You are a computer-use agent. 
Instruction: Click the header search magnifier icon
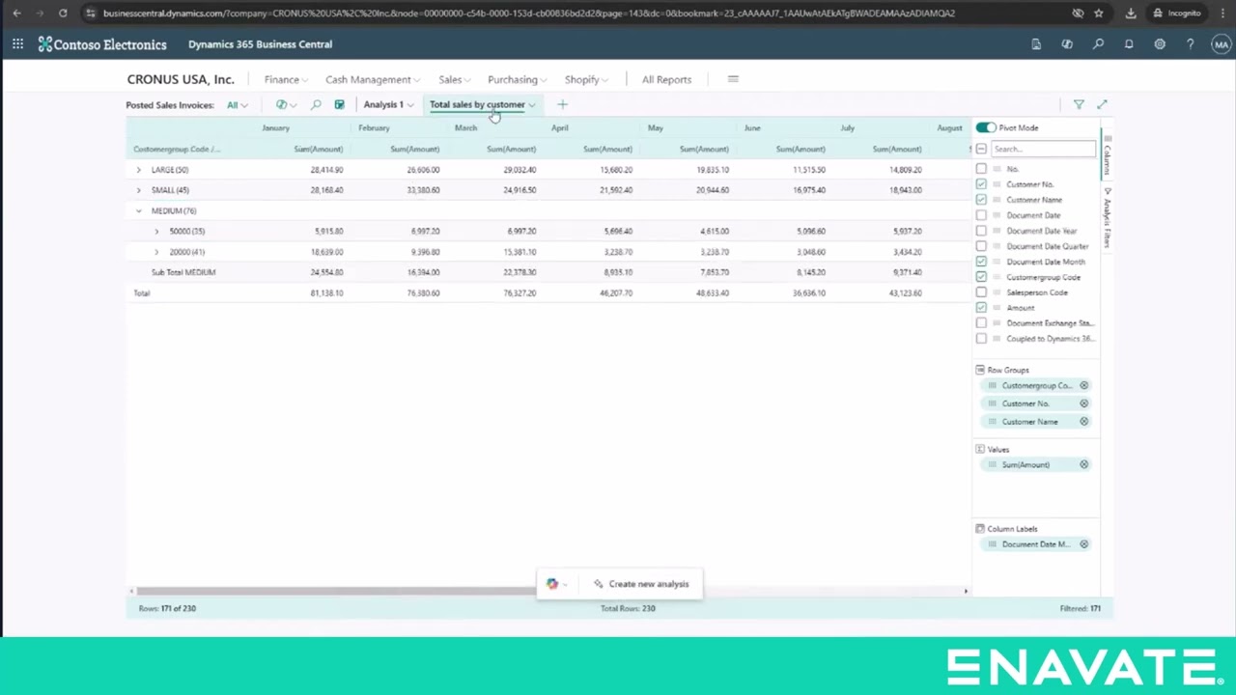pyautogui.click(x=1098, y=44)
